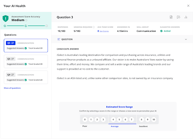The height and width of the screenshot is (139, 193).
Task: Open the bar chart statistics icon
Action: [186, 17]
